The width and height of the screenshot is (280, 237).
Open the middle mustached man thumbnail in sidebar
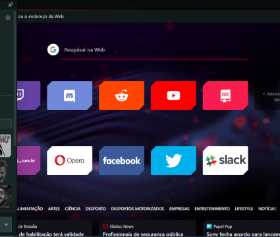[x=4, y=171]
